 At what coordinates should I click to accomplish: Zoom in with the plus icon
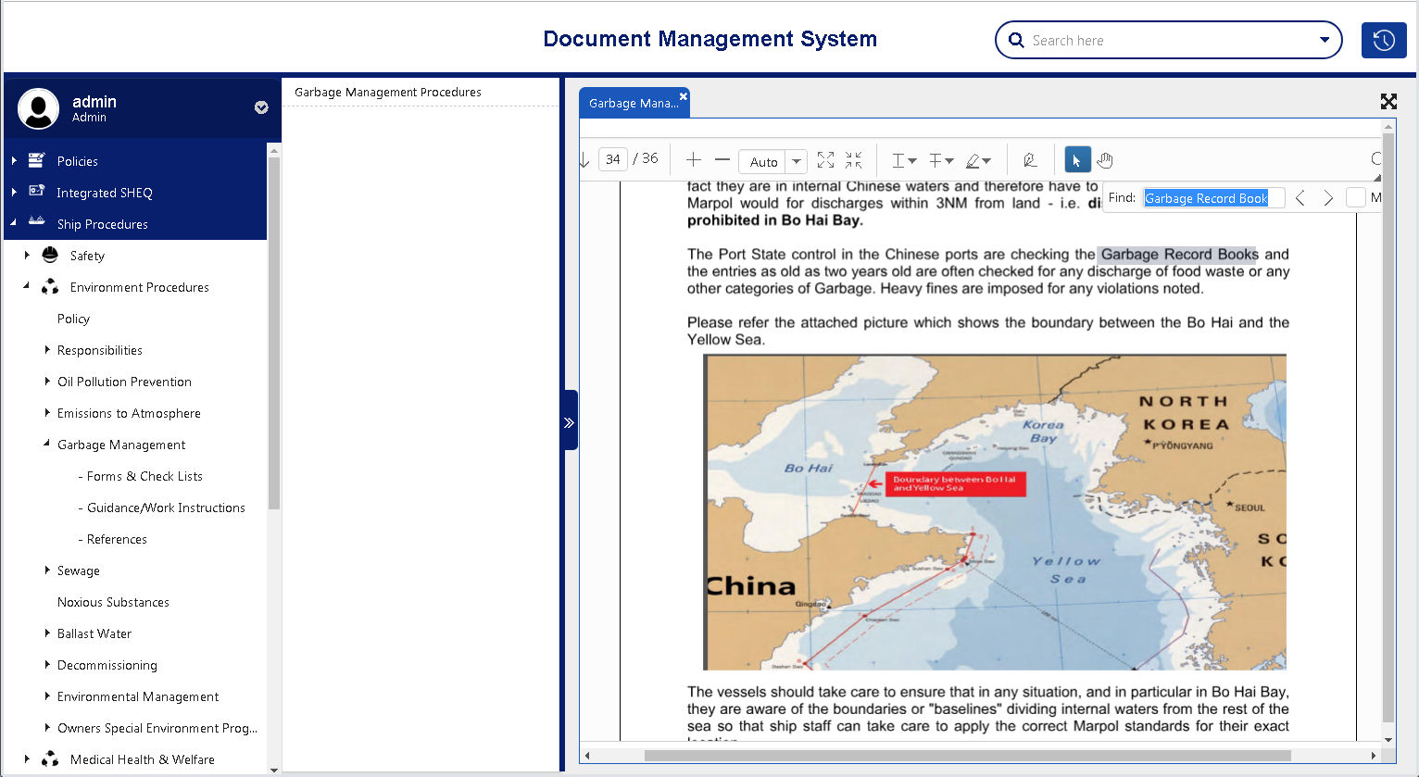coord(693,159)
